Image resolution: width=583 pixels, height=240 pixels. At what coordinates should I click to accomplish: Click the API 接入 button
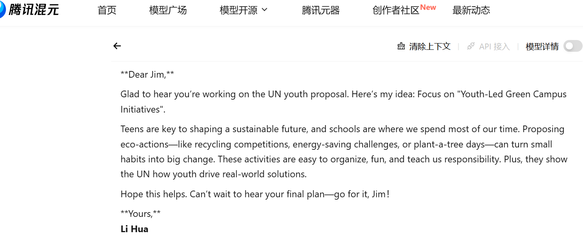[489, 46]
